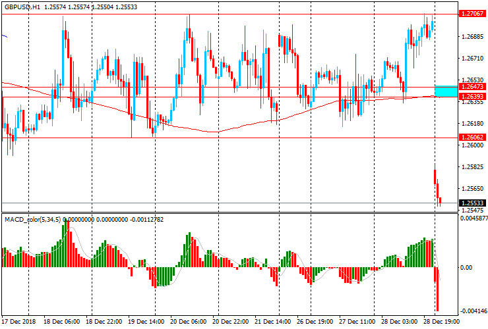Select the 20 Dec 22:00 time label

coord(230,322)
